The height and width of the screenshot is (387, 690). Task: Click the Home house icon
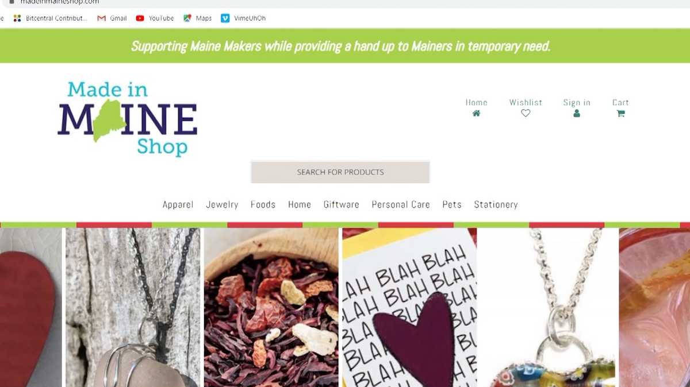(x=476, y=114)
